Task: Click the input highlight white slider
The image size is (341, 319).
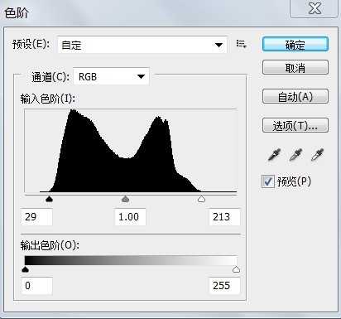Action: [202, 199]
